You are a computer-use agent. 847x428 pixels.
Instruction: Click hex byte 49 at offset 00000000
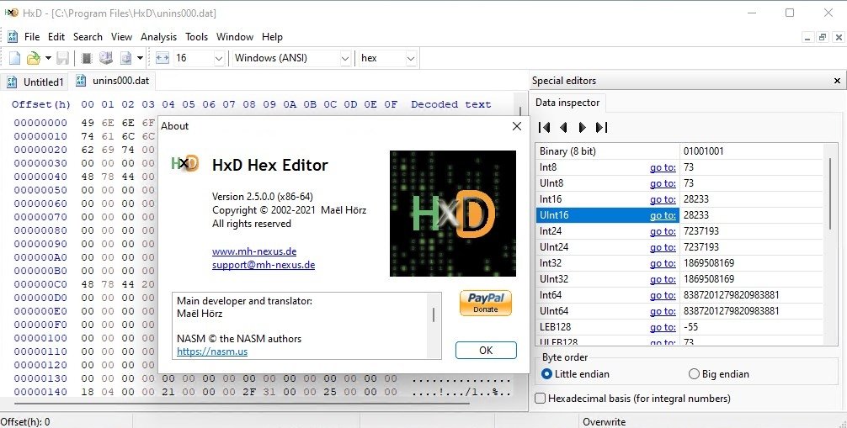tap(88, 123)
